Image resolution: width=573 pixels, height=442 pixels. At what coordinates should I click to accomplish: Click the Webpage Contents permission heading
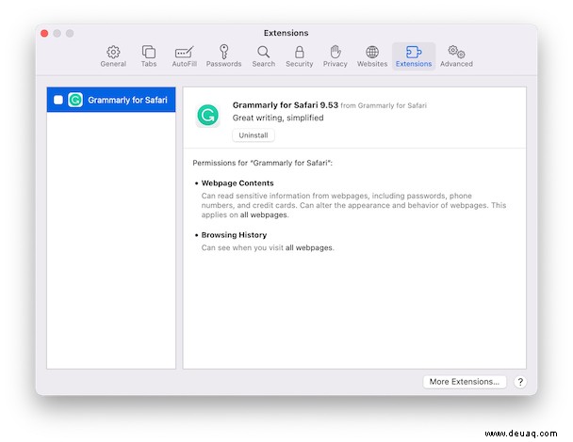[x=237, y=183]
